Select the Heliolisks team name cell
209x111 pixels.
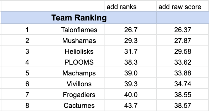(x=79, y=51)
